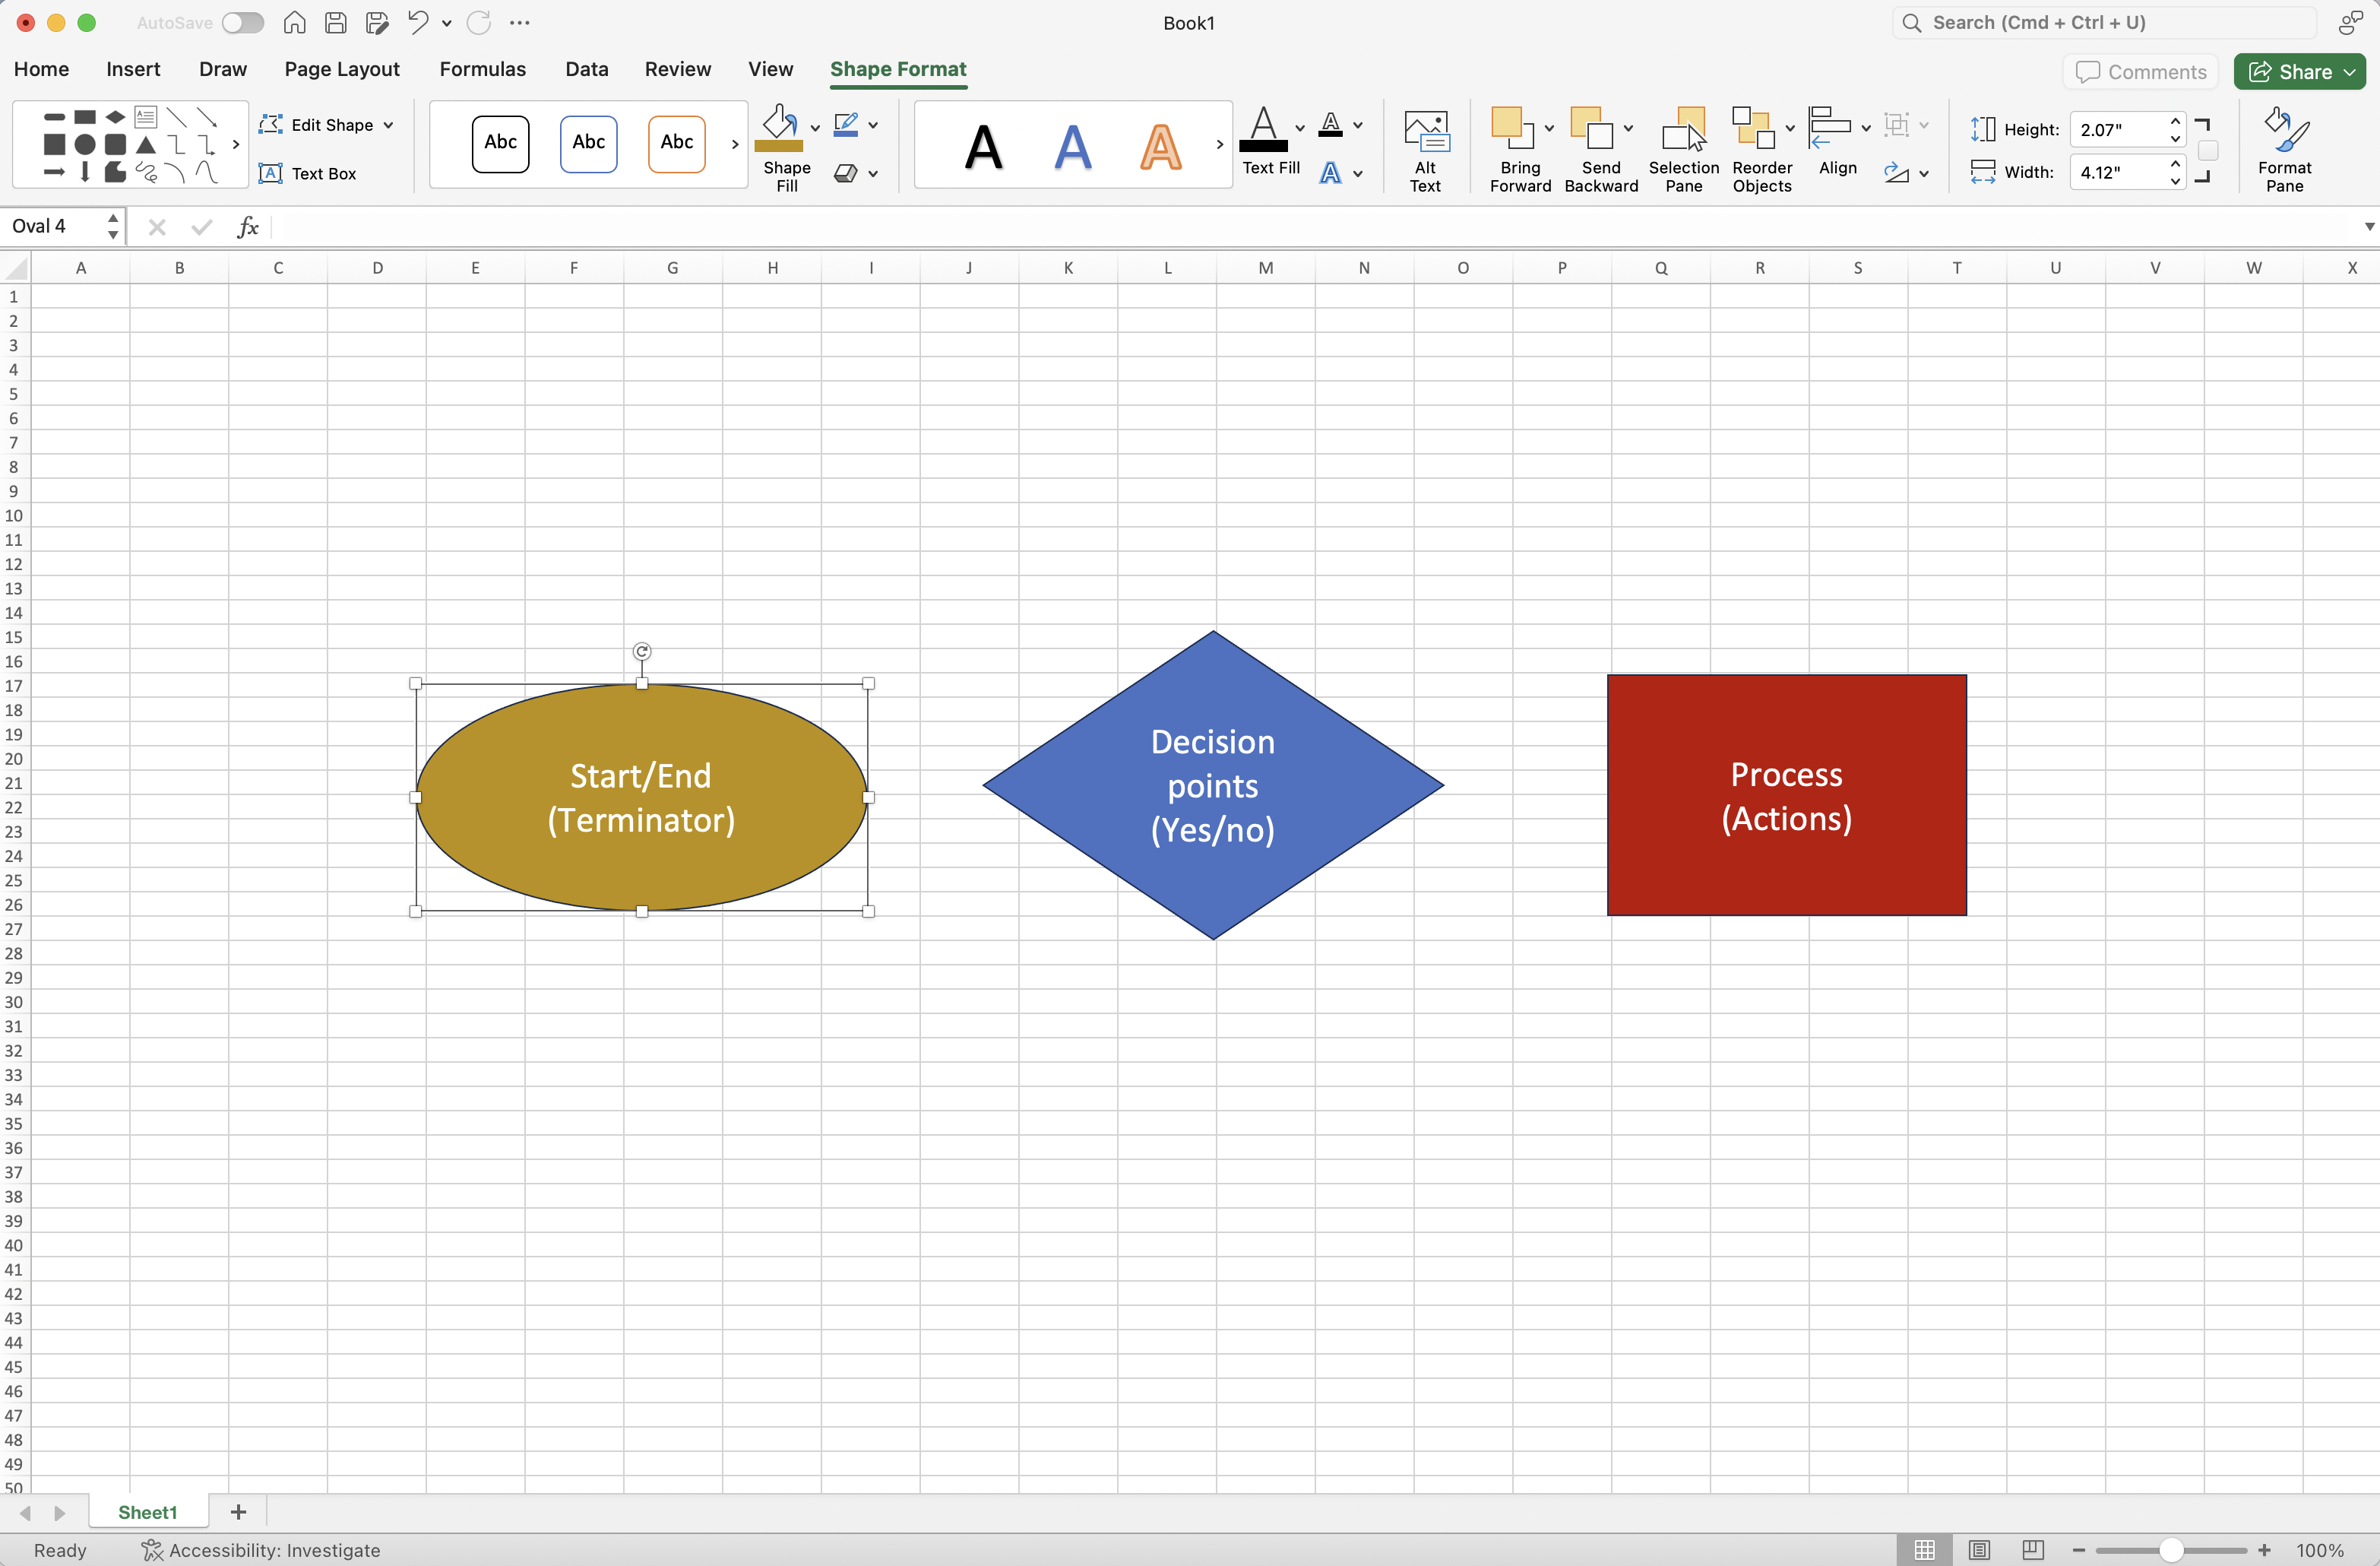Click the shape Height input field
The height and width of the screenshot is (1566, 2380).
coord(2117,129)
